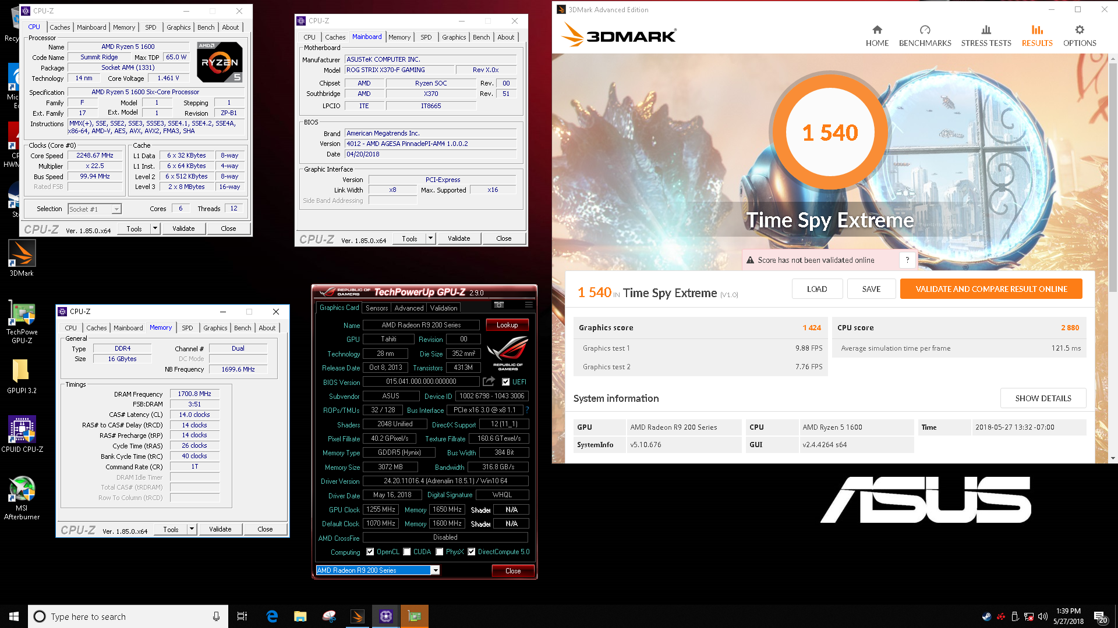Toggle the DirectCompute 5.0 checkbox in GPU-Z
Image resolution: width=1118 pixels, height=628 pixels.
[x=472, y=552]
